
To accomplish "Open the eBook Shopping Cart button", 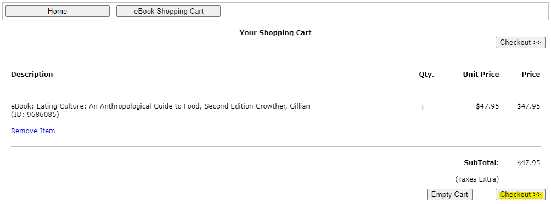I will coord(168,11).
